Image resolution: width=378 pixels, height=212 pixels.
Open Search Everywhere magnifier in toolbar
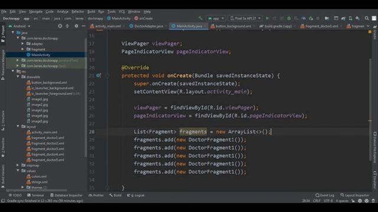pyautogui.click(x=367, y=18)
